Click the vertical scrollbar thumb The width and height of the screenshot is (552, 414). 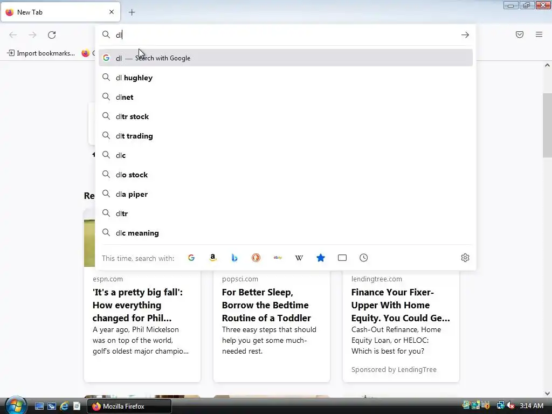click(x=547, y=125)
